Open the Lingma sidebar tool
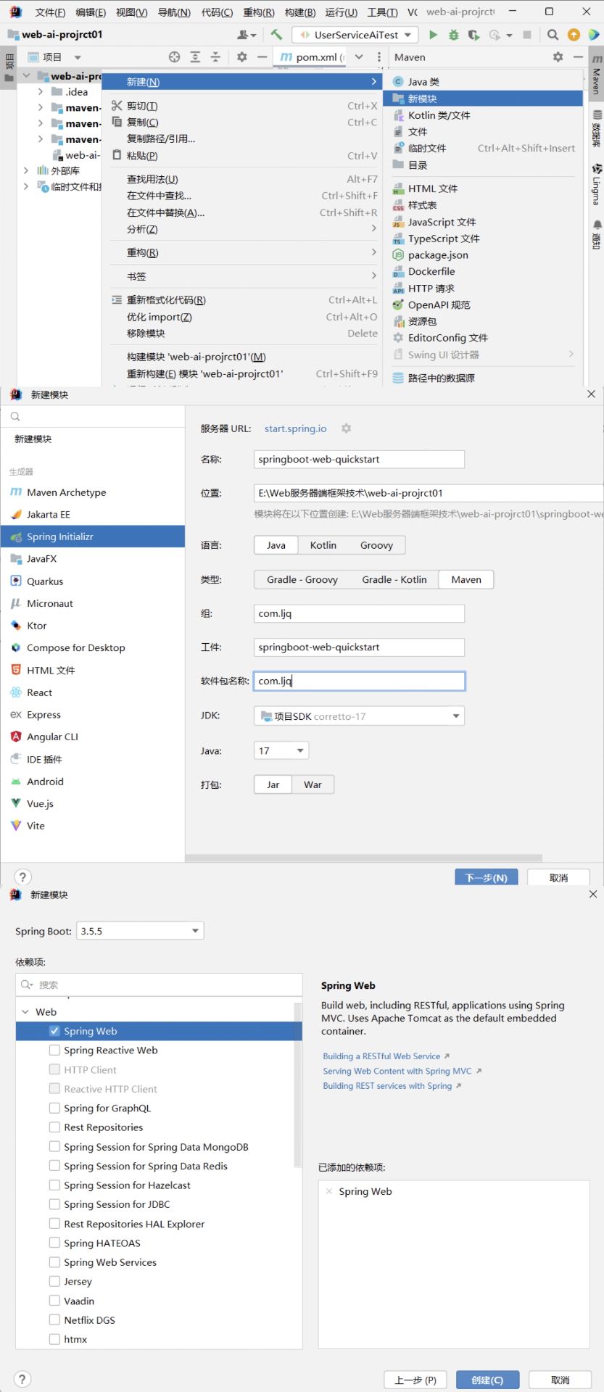 pyautogui.click(x=596, y=184)
